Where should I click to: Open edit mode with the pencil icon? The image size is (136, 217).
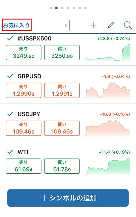point(111,25)
